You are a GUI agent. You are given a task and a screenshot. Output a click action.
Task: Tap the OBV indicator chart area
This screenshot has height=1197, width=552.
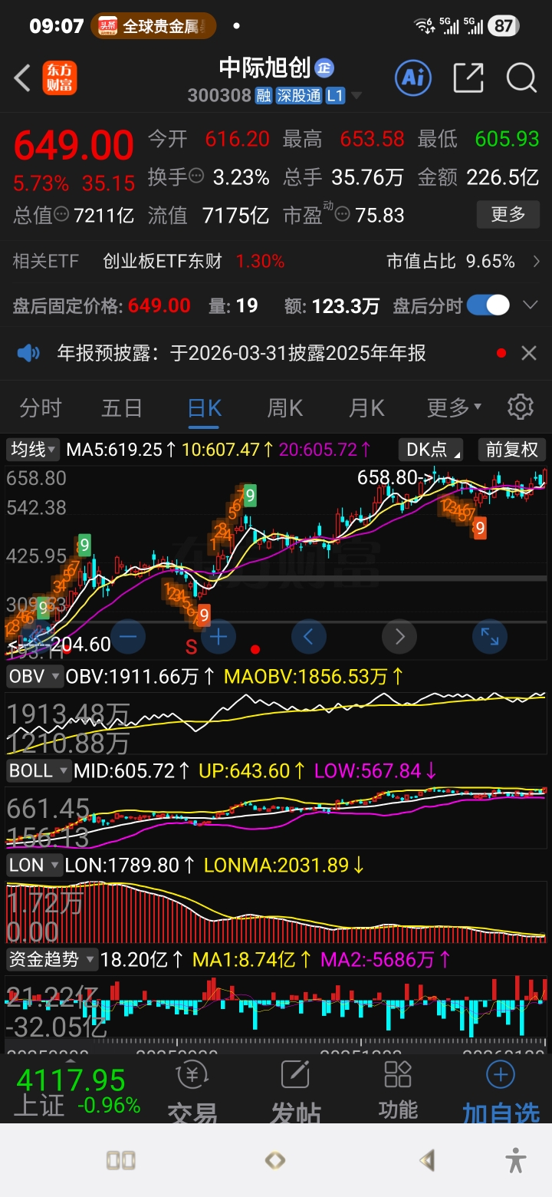[276, 724]
